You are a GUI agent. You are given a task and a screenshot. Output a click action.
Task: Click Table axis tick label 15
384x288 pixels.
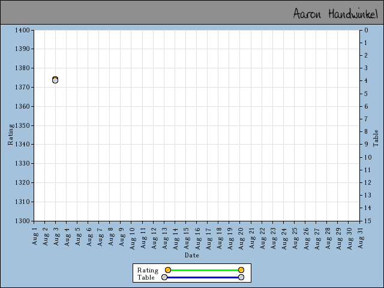368,221
